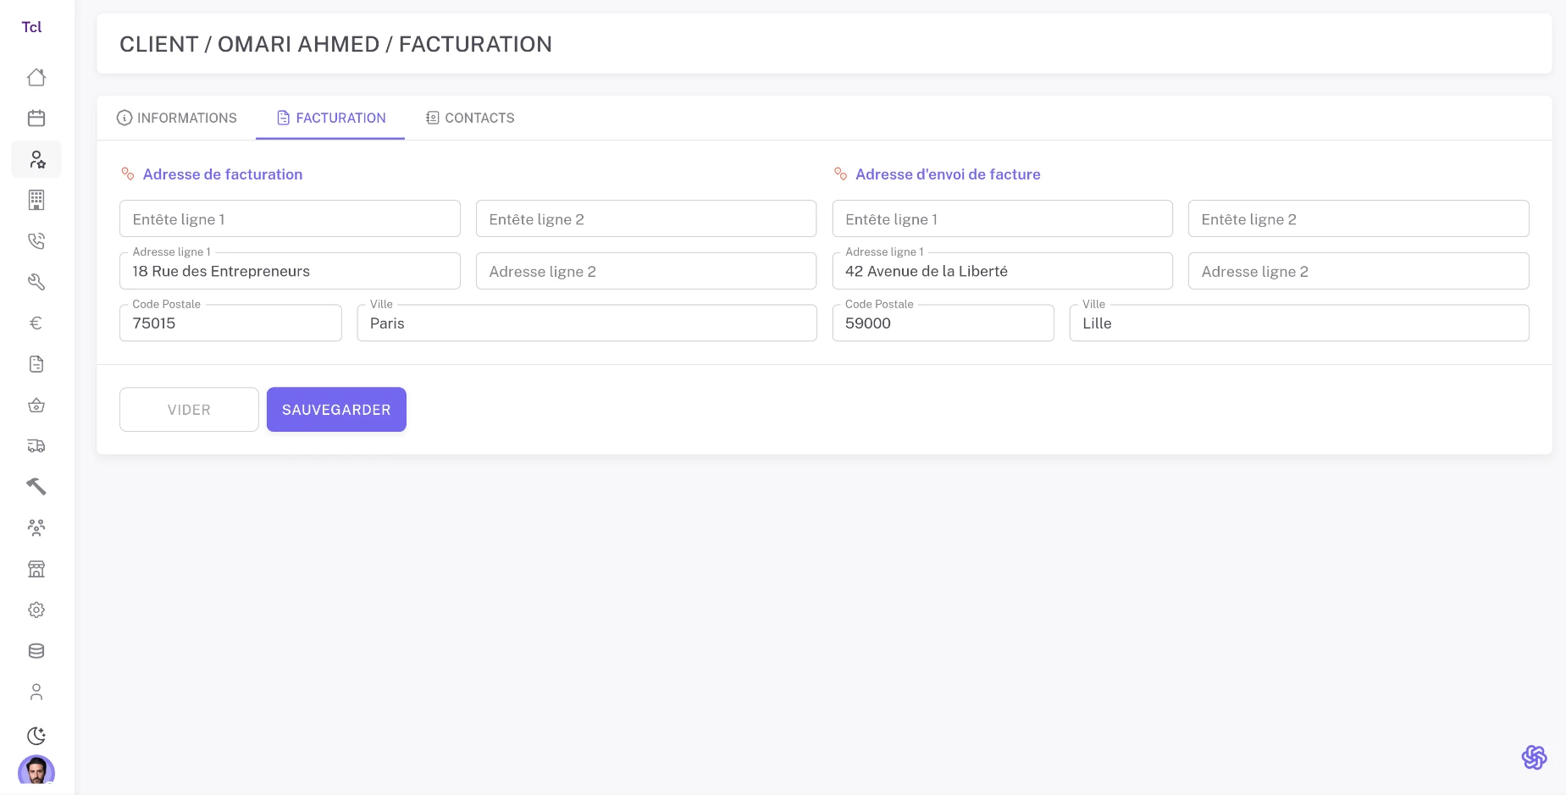
Task: Select the delivery truck icon
Action: (36, 446)
